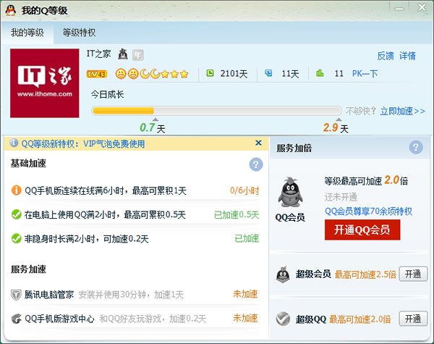This screenshot has height=344, width=434.
Task: Switch to the 等级特权 tab
Action: pyautogui.click(x=79, y=33)
